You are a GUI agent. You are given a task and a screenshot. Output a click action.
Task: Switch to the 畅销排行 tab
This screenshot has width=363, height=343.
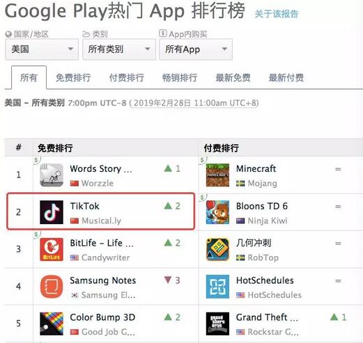coord(180,77)
